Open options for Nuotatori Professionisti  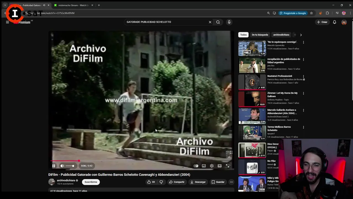point(303,76)
